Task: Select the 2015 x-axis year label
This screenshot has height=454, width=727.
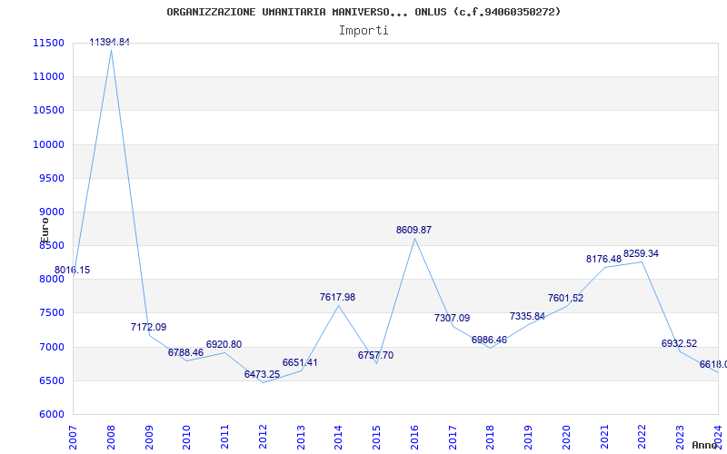Action: (376, 437)
